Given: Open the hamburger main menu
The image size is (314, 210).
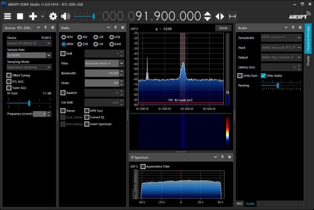Looking at the screenshot, I should click(x=7, y=16).
